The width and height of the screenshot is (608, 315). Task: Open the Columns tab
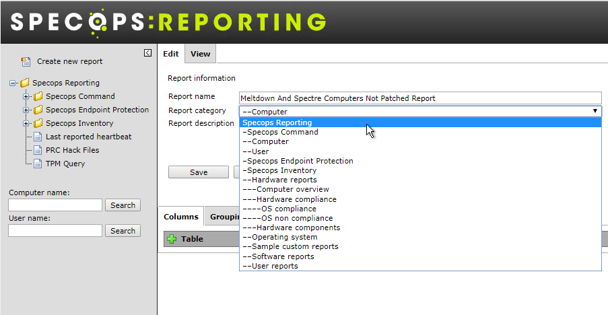pos(181,217)
